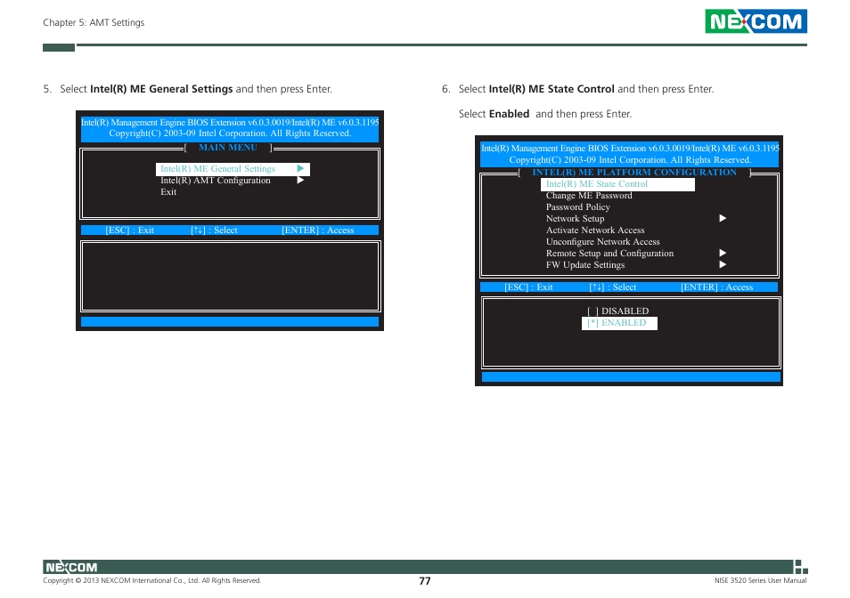The height and width of the screenshot is (598, 850).
Task: Select the Intel(R) ME State Control entry
Action: (x=617, y=184)
